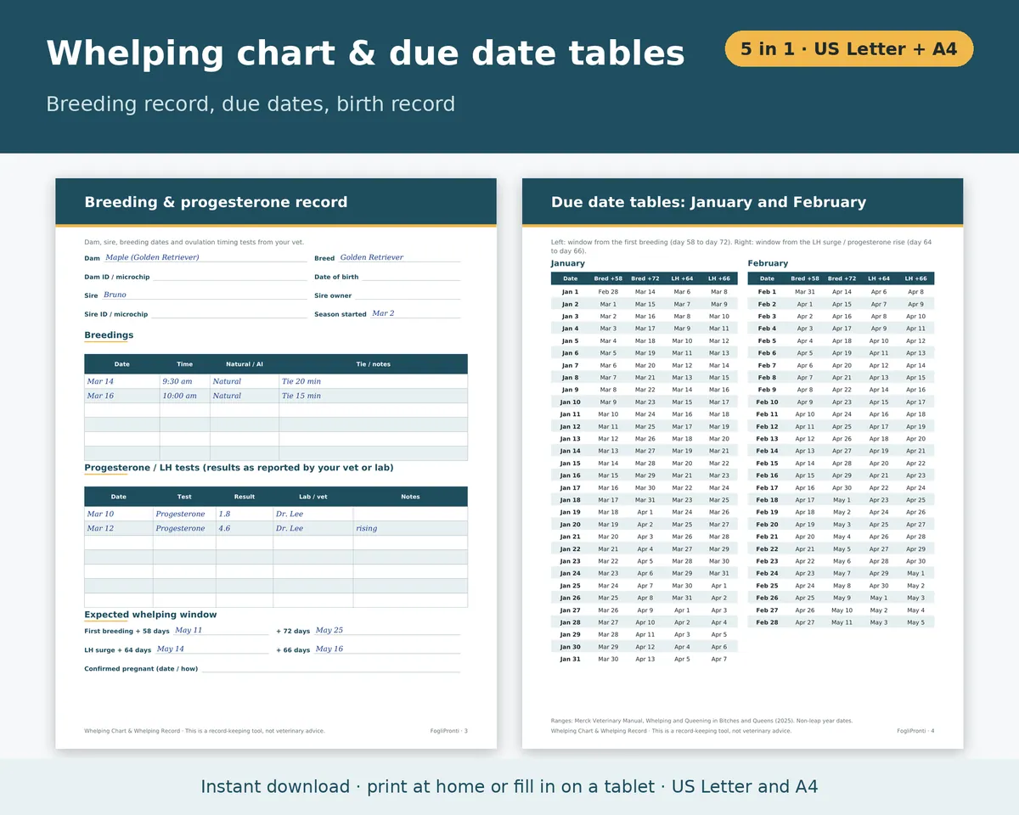Click 'Natural' in the Mar 16 breeding row
The height and width of the screenshot is (815, 1019).
(245, 396)
